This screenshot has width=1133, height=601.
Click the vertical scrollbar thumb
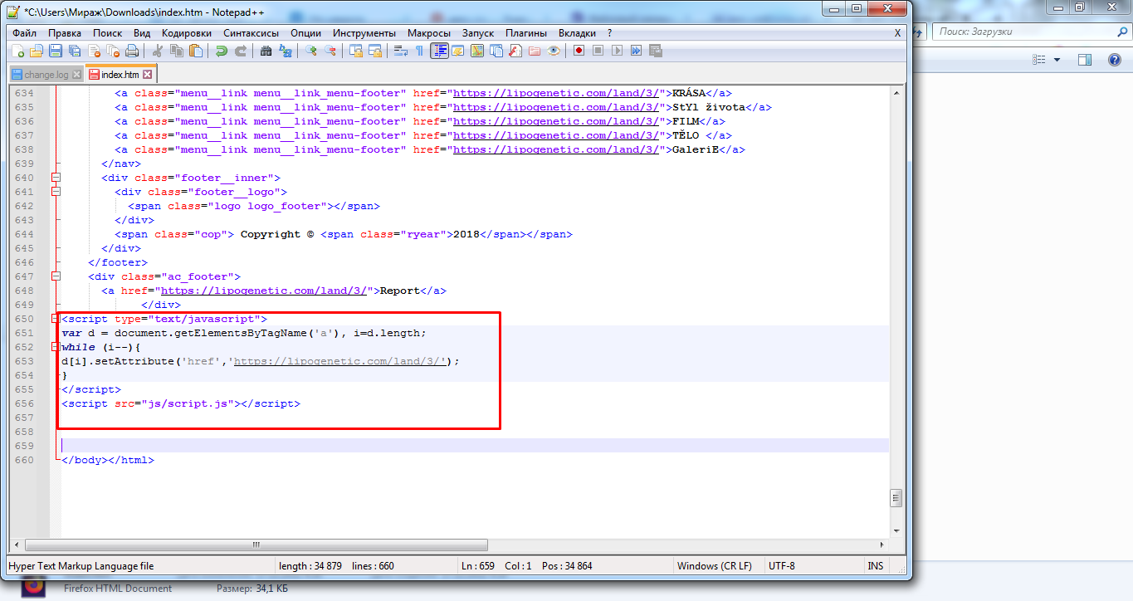(896, 498)
